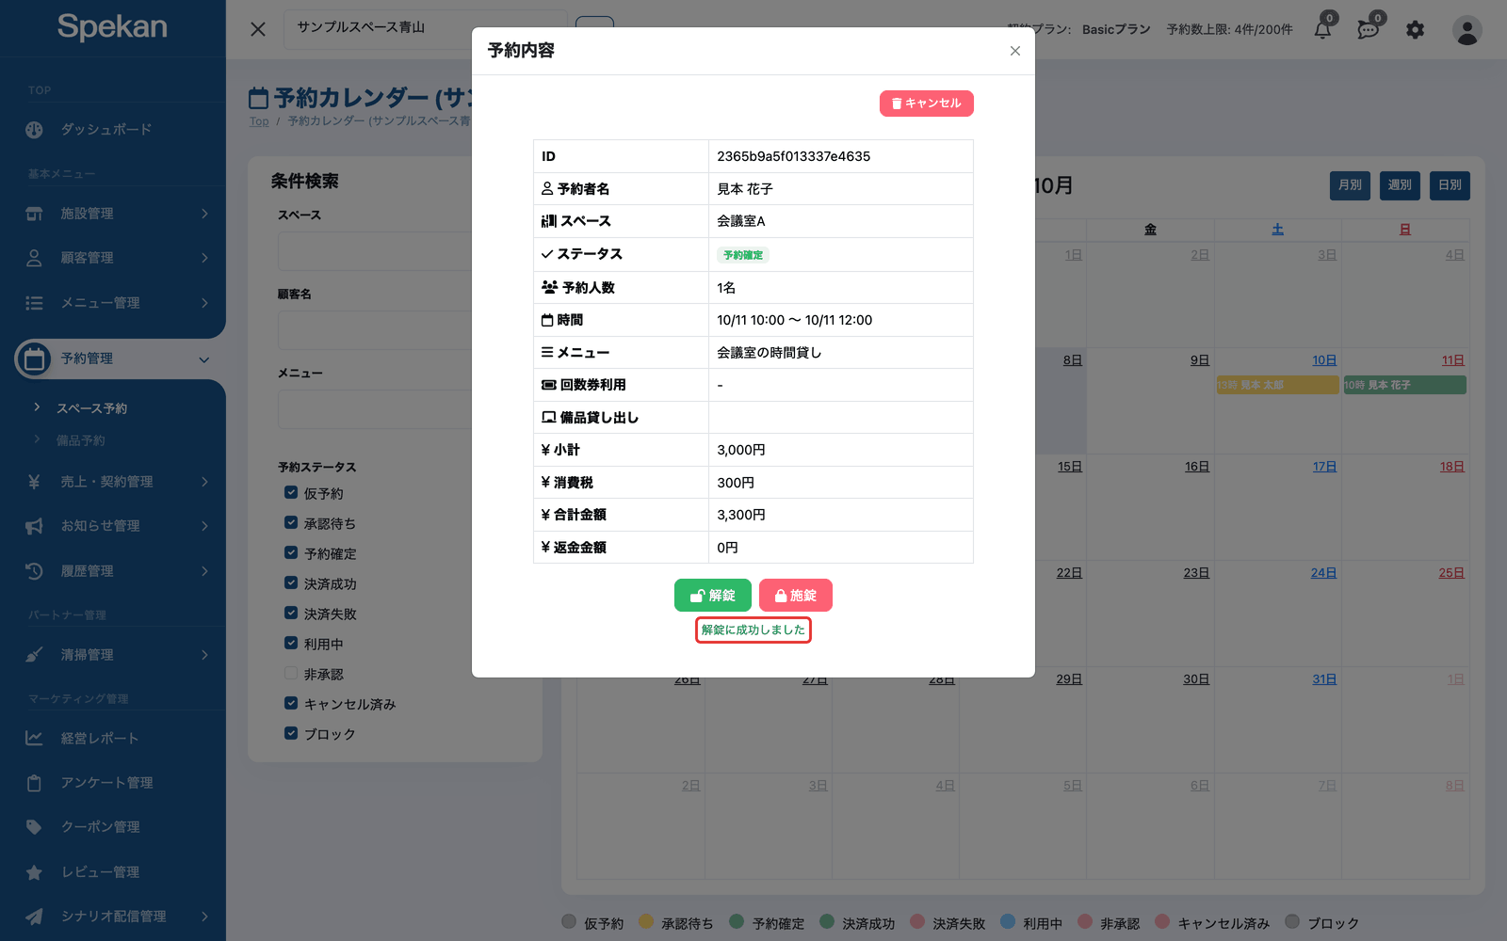Expand the スペース予約 submenu arrow
Viewport: 1507px width, 941px height.
coord(37,407)
